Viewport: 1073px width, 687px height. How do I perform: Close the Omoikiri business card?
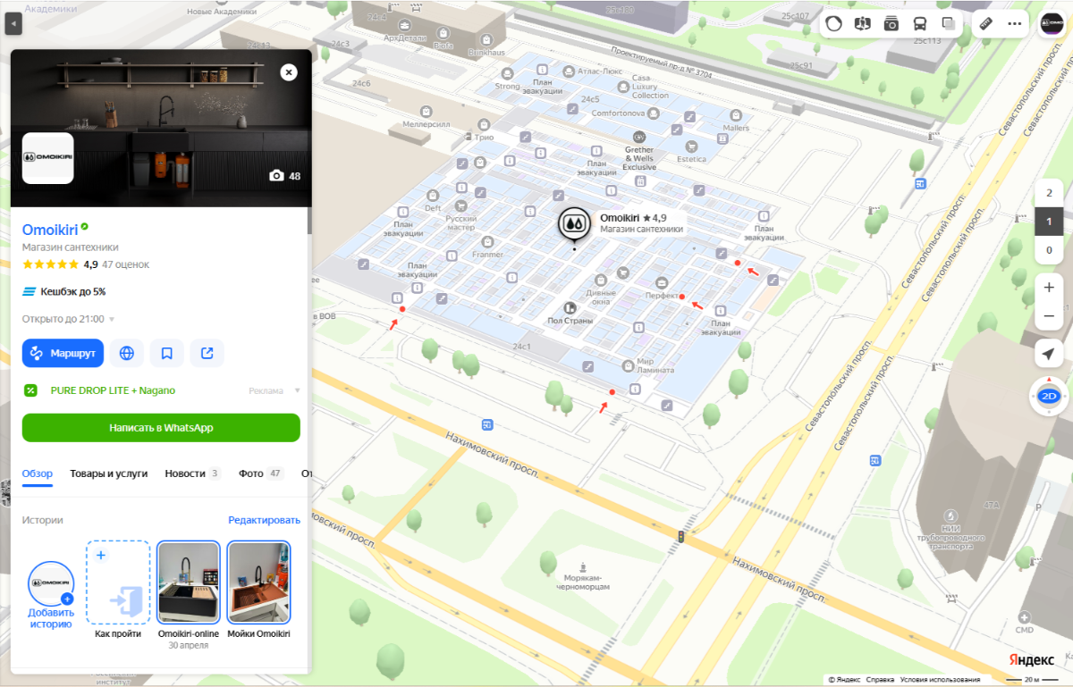click(288, 72)
